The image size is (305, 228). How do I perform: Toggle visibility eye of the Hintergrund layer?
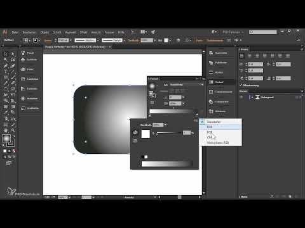[241, 97]
